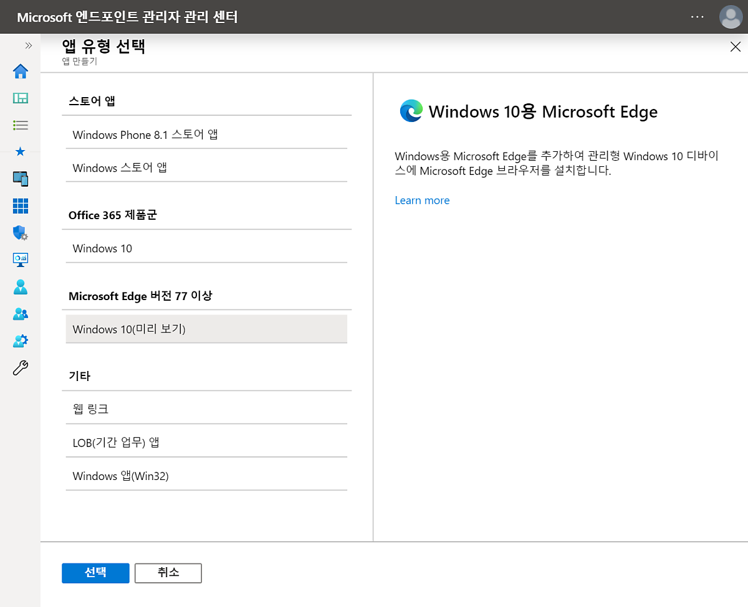Open the Apps grid icon
The image size is (748, 607).
tap(21, 206)
